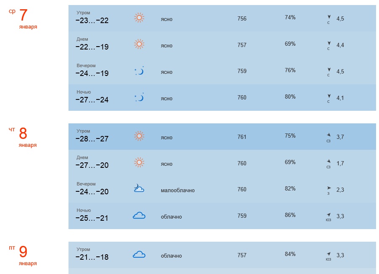Click the northwest wind arrow for January 8 morning
379x274 pixels.
coord(329,135)
